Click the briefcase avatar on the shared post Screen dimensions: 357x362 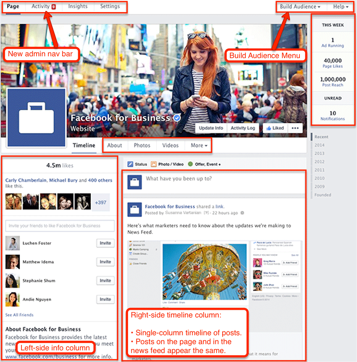[134, 210]
